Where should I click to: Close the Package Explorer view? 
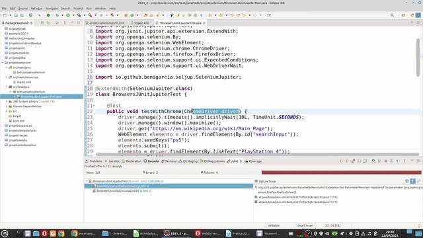click(31, 23)
